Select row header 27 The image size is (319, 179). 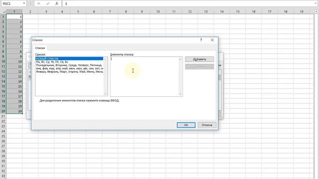tap(3, 146)
